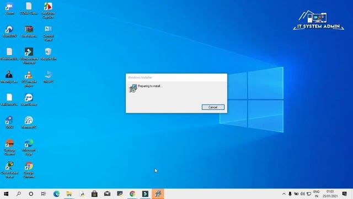
Task: Show hidden system tray icons
Action: (284, 194)
